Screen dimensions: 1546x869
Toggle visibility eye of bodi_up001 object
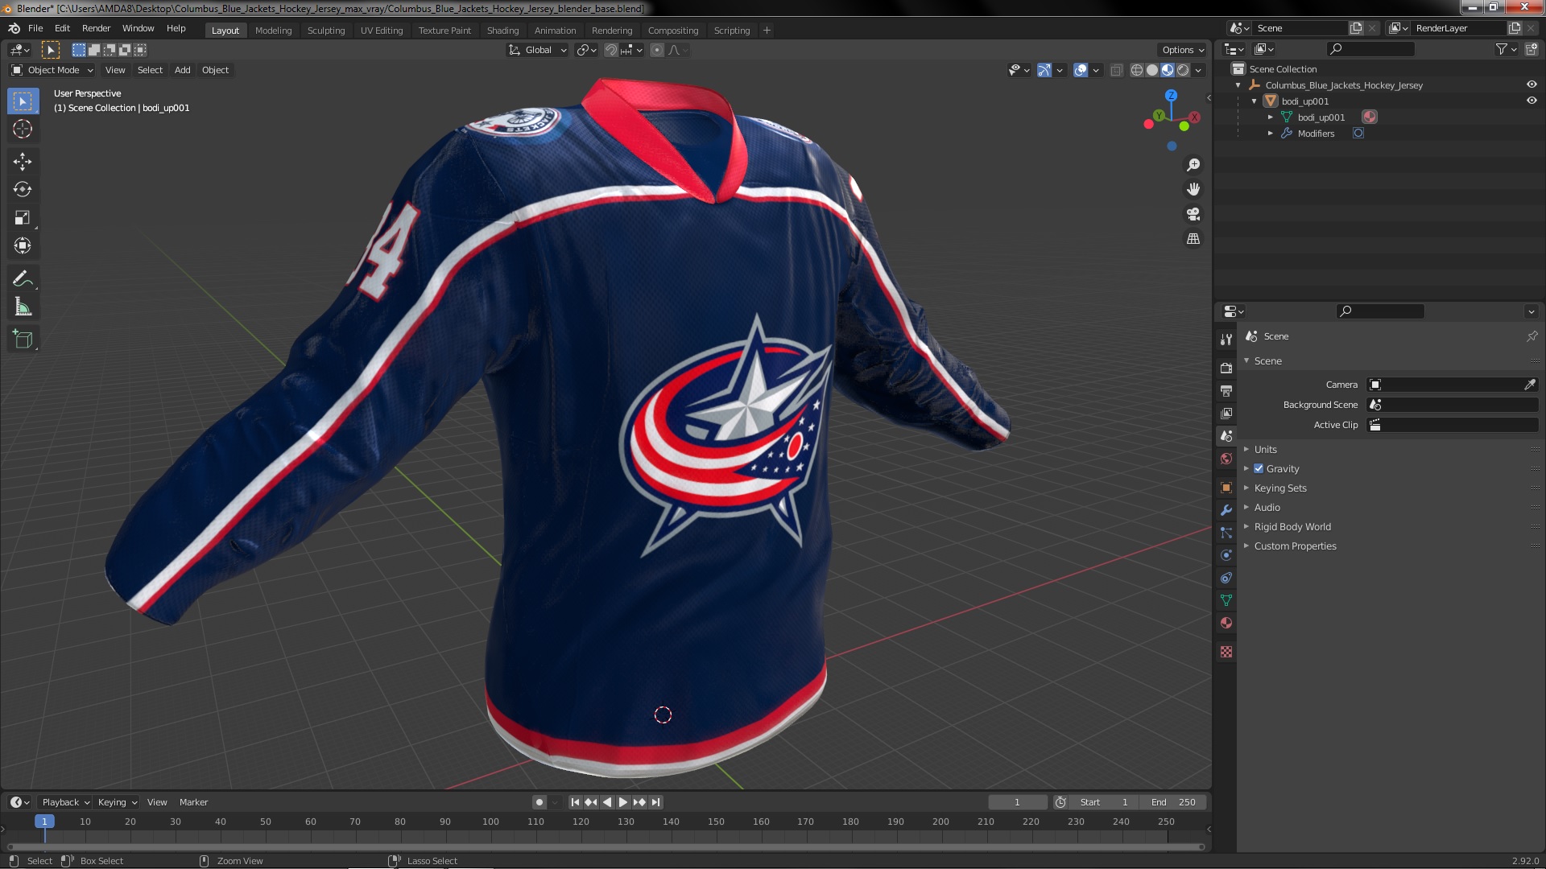coord(1532,101)
